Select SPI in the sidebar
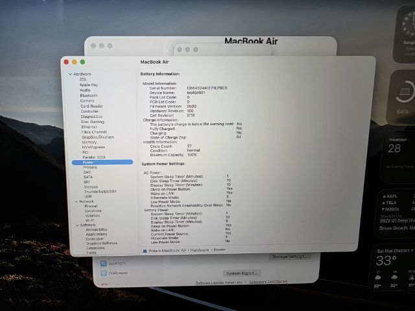 (x=86, y=182)
